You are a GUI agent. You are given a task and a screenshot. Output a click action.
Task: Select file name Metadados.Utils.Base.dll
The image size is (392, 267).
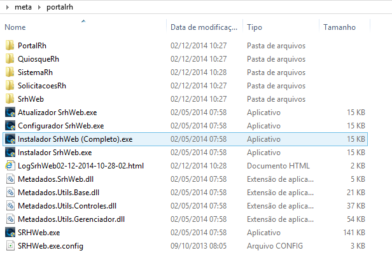pos(59,193)
